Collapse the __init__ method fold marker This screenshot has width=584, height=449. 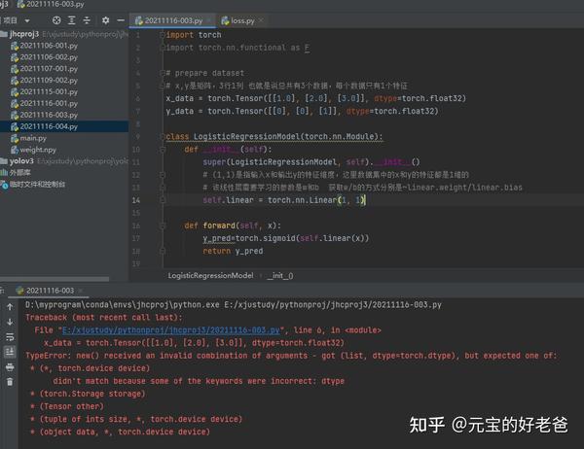pyautogui.click(x=163, y=150)
